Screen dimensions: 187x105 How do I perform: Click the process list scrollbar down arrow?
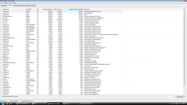pyautogui.click(x=184, y=94)
